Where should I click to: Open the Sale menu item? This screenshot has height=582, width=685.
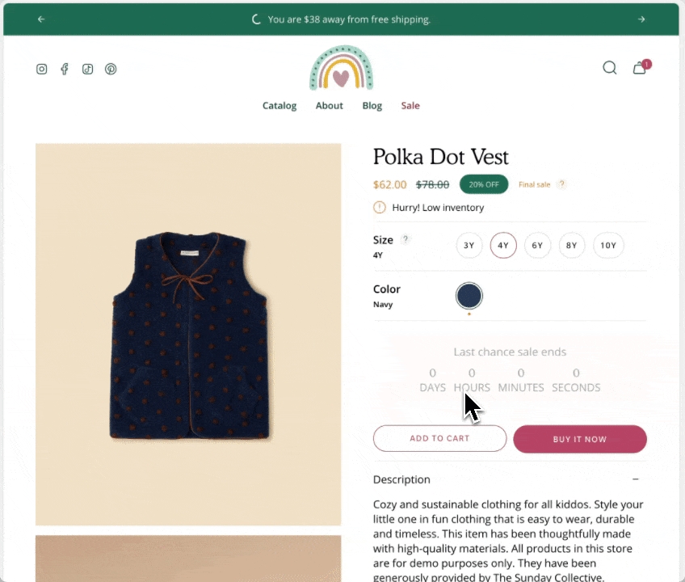410,106
